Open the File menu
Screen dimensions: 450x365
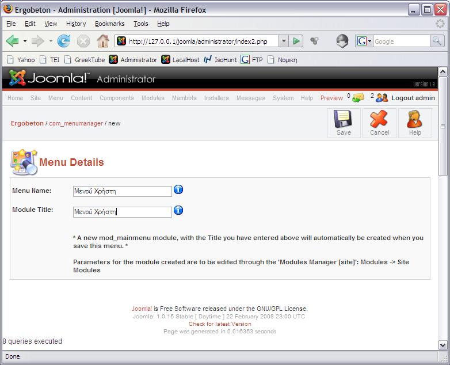point(11,24)
